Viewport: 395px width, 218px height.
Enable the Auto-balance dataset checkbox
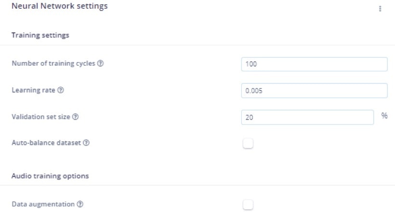(248, 143)
